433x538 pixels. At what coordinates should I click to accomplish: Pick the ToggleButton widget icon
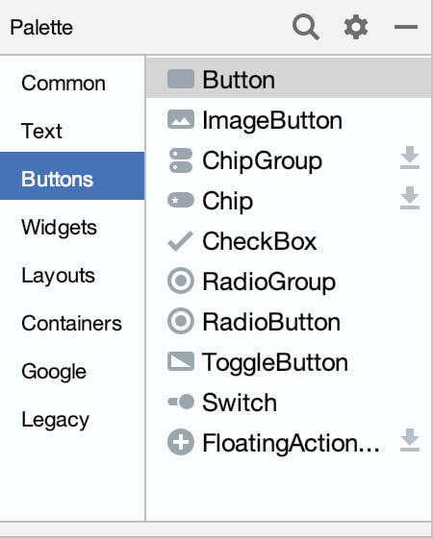click(181, 361)
